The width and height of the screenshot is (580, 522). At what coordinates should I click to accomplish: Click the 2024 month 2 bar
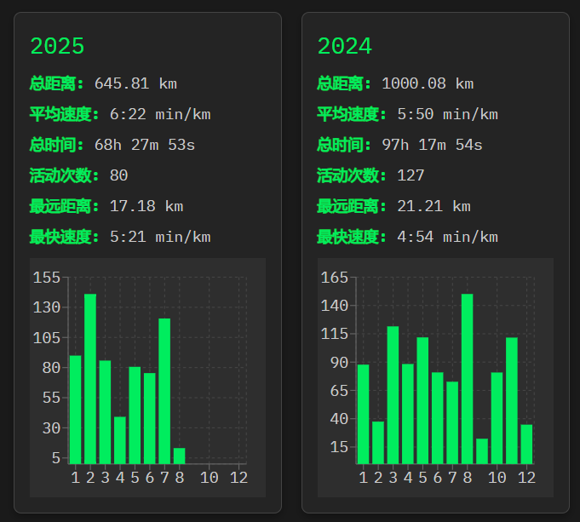pyautogui.click(x=378, y=443)
